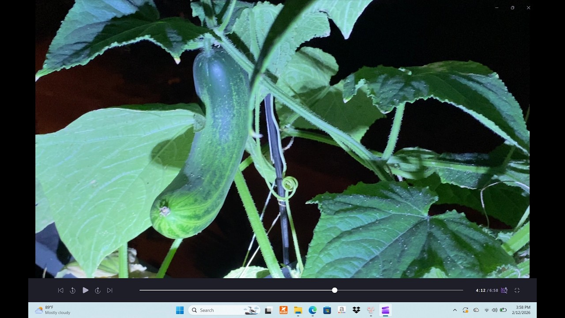565x318 pixels.
Task: Check battery status tray icon
Action: point(503,310)
